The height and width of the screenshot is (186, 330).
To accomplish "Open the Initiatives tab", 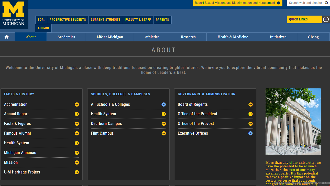I will (x=278, y=37).
